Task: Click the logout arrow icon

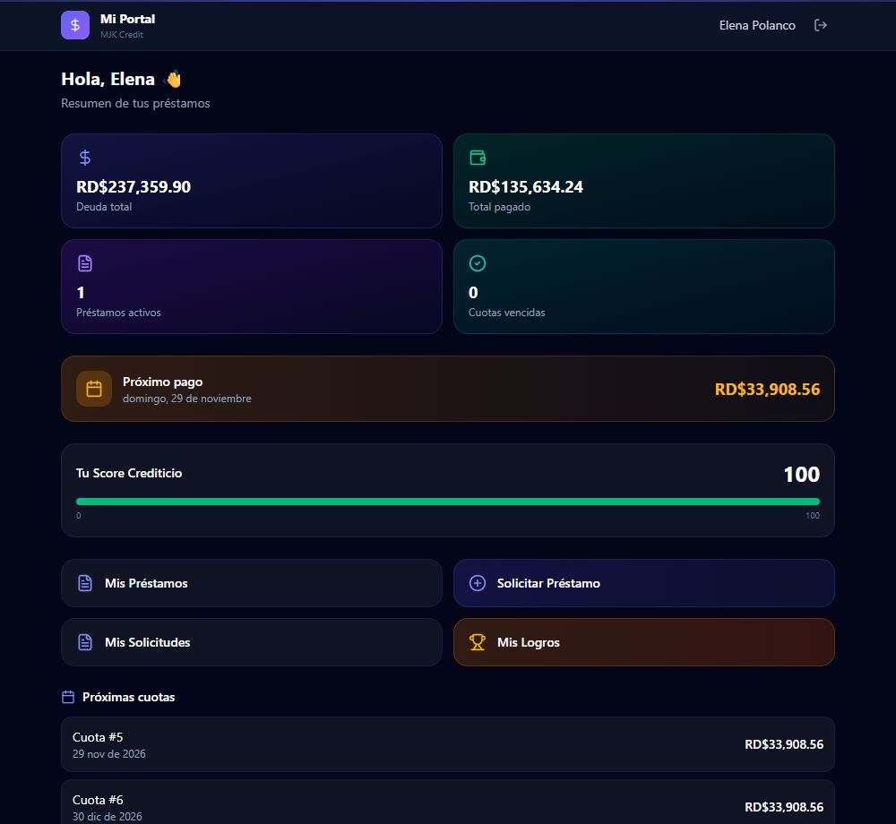Action: pos(820,25)
